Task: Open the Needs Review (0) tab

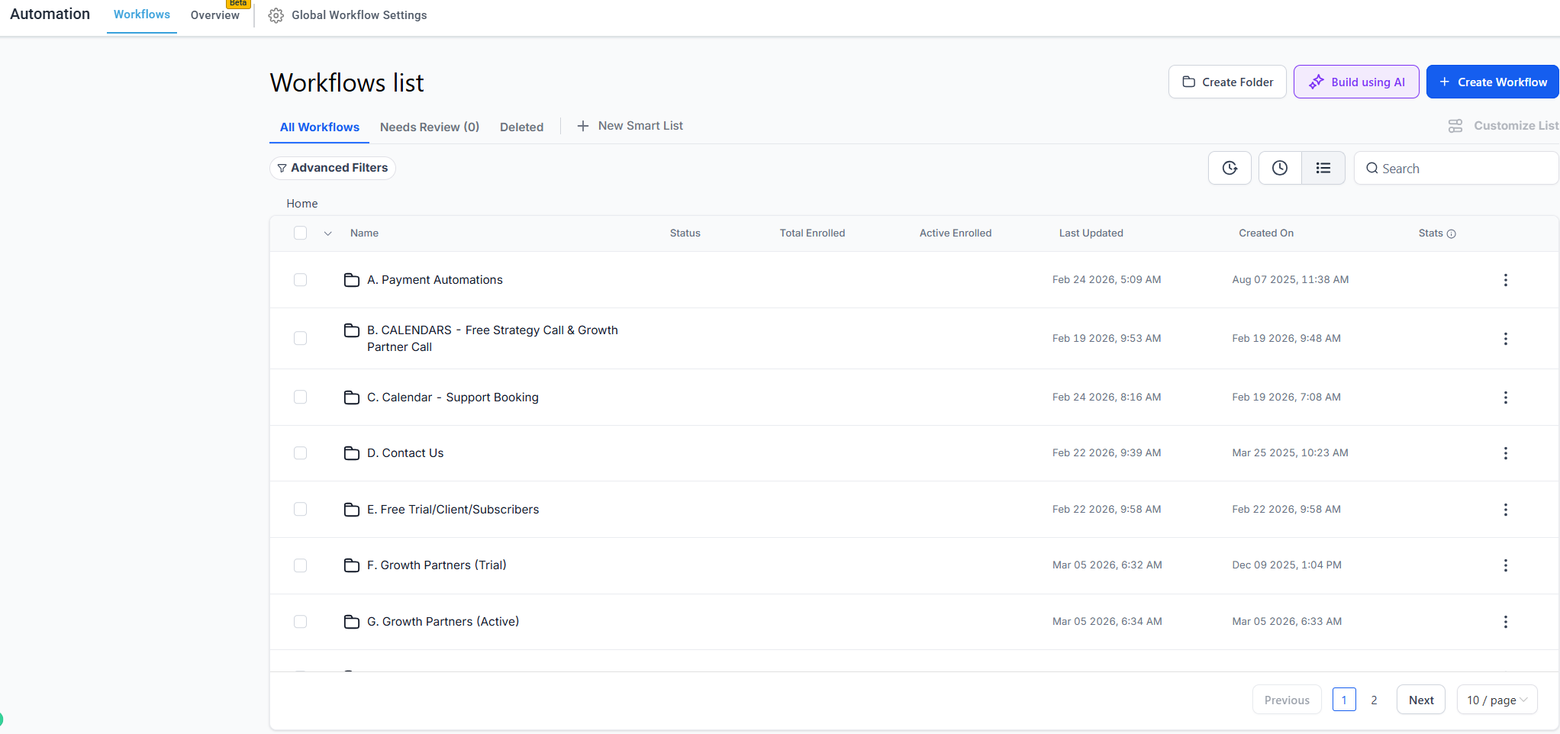Action: [430, 127]
